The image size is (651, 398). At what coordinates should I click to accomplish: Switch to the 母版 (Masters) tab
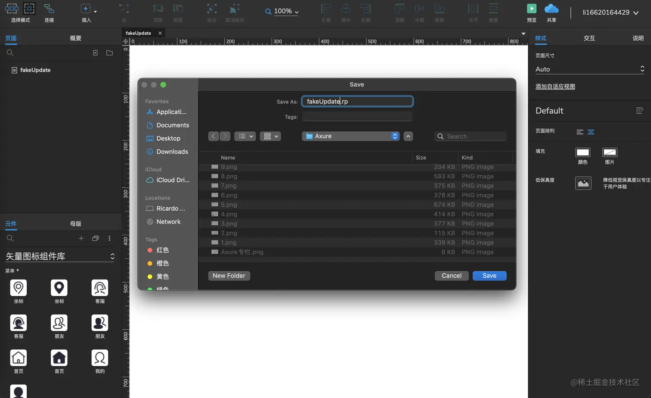click(x=76, y=224)
